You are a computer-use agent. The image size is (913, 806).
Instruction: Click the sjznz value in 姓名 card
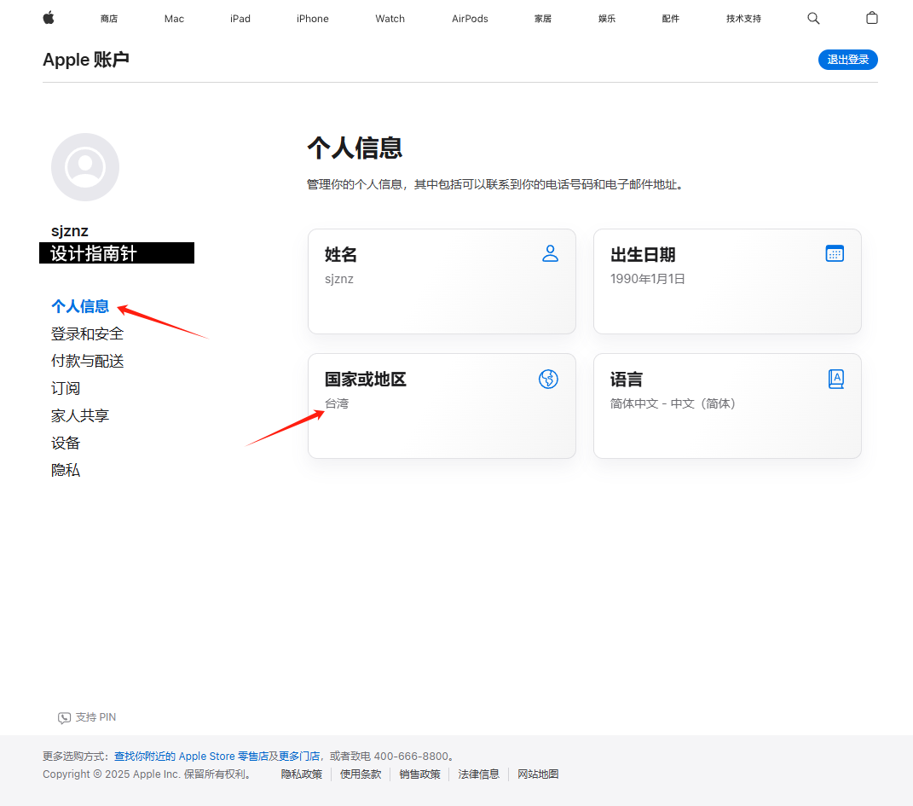pyautogui.click(x=339, y=279)
